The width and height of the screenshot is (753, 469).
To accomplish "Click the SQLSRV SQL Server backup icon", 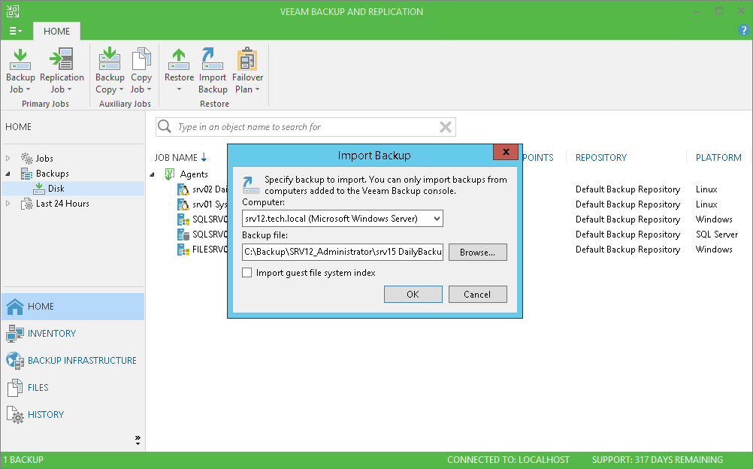I will (183, 234).
